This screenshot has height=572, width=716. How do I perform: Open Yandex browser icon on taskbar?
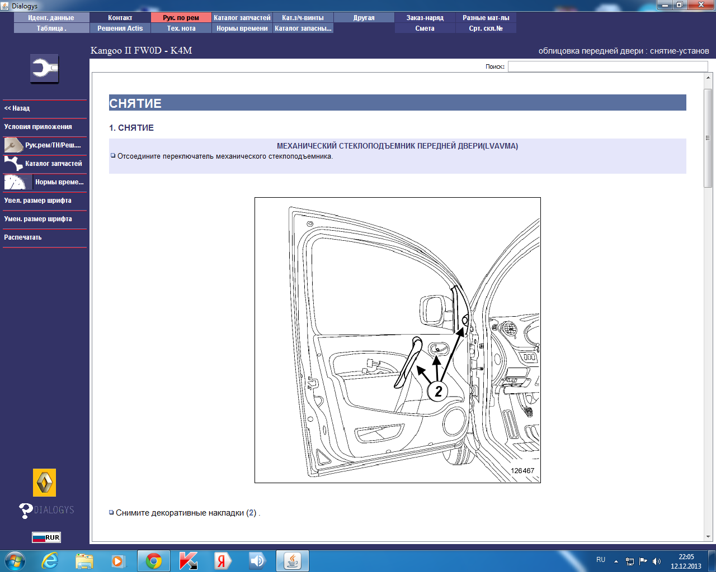(223, 561)
